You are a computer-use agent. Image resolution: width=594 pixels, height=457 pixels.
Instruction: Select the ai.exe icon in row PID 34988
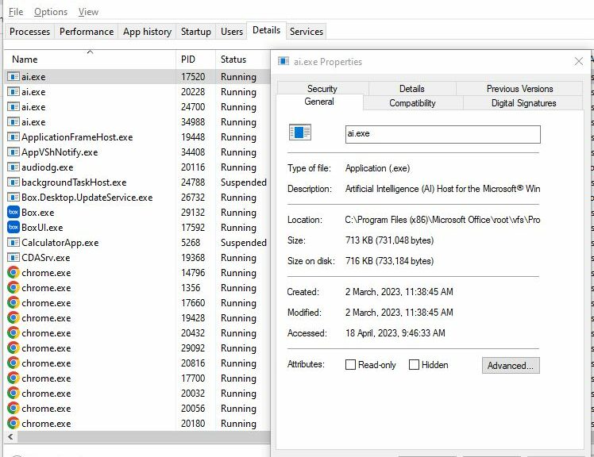pyautogui.click(x=13, y=122)
